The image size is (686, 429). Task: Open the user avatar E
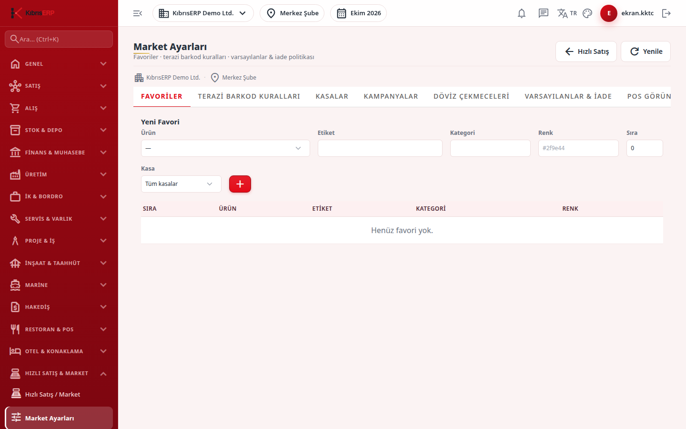click(x=609, y=13)
